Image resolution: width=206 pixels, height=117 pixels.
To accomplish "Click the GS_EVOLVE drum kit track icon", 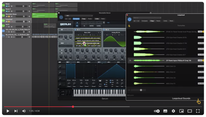I will [x=3, y=36].
